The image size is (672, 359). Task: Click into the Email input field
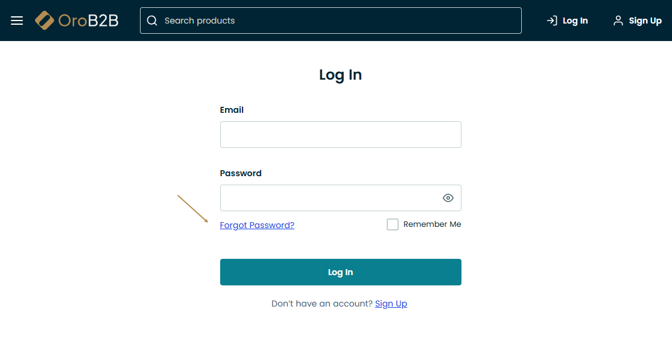pos(340,135)
